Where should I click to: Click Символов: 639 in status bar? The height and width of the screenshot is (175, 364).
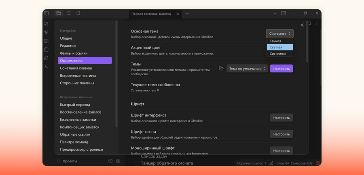click(x=302, y=163)
